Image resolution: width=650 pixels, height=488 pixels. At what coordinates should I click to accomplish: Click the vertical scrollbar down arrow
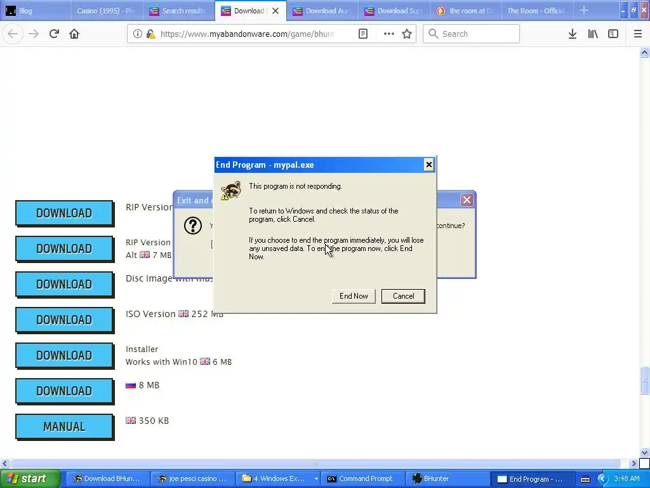click(644, 452)
